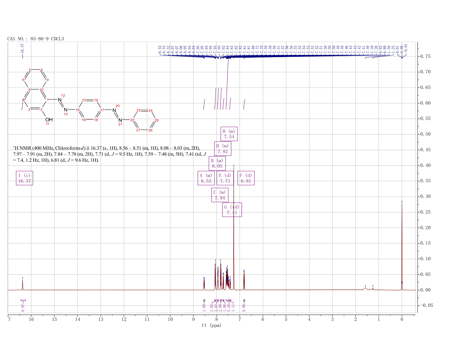Select the f1 (ppm) axis title
Screen dimensions: 453x350
(x=211, y=326)
